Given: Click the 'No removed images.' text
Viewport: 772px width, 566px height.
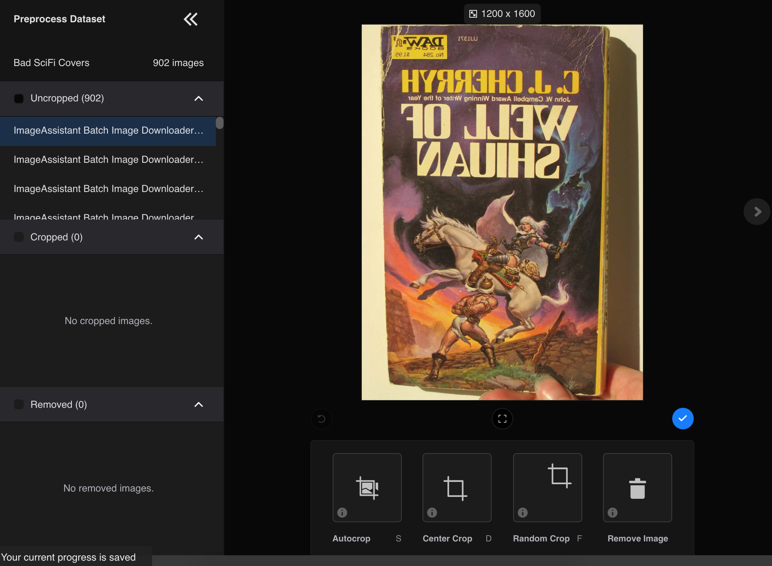Looking at the screenshot, I should (x=108, y=488).
